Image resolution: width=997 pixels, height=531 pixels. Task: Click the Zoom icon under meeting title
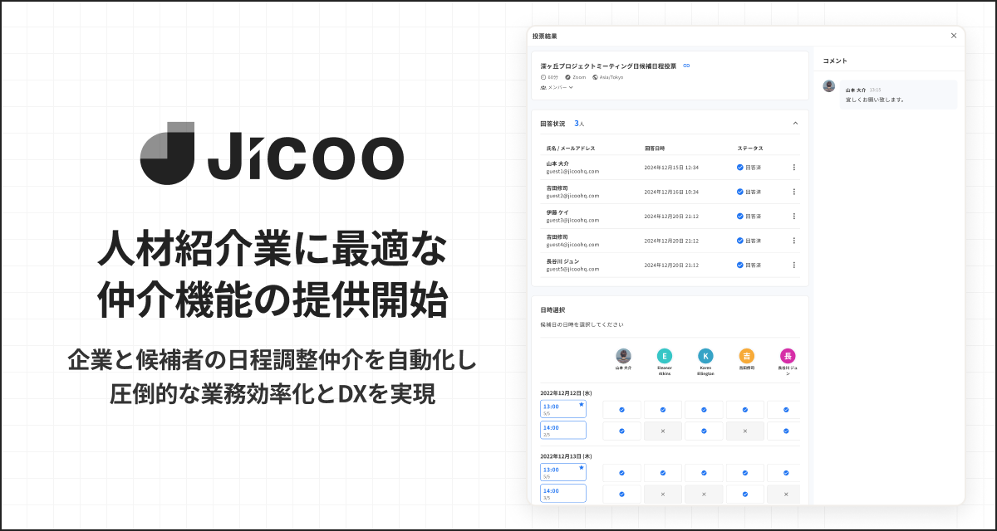pos(567,77)
